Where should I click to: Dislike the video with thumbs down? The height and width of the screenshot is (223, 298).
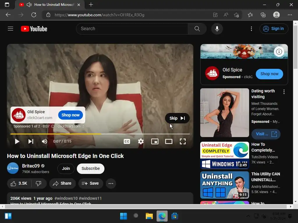(39, 184)
